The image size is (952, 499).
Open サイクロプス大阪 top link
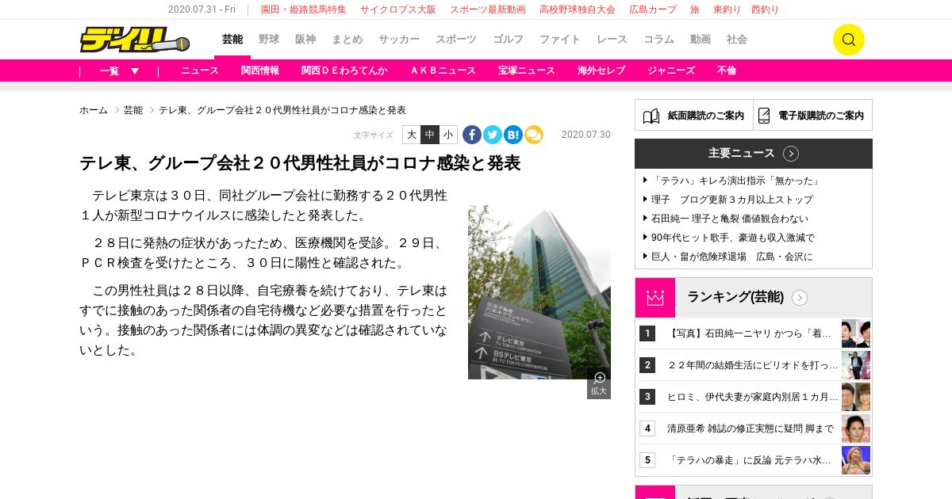point(398,10)
